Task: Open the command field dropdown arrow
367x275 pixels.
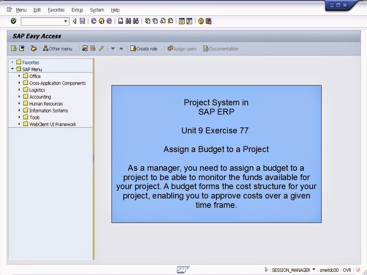Action: click(x=66, y=21)
